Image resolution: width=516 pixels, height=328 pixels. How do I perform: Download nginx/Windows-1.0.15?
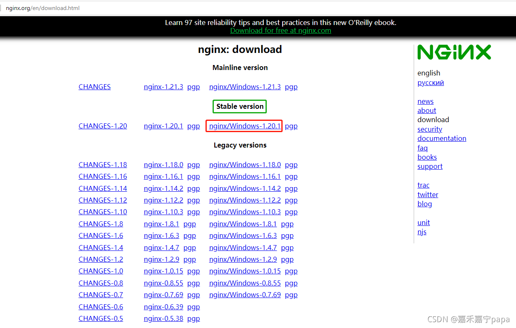[245, 271]
